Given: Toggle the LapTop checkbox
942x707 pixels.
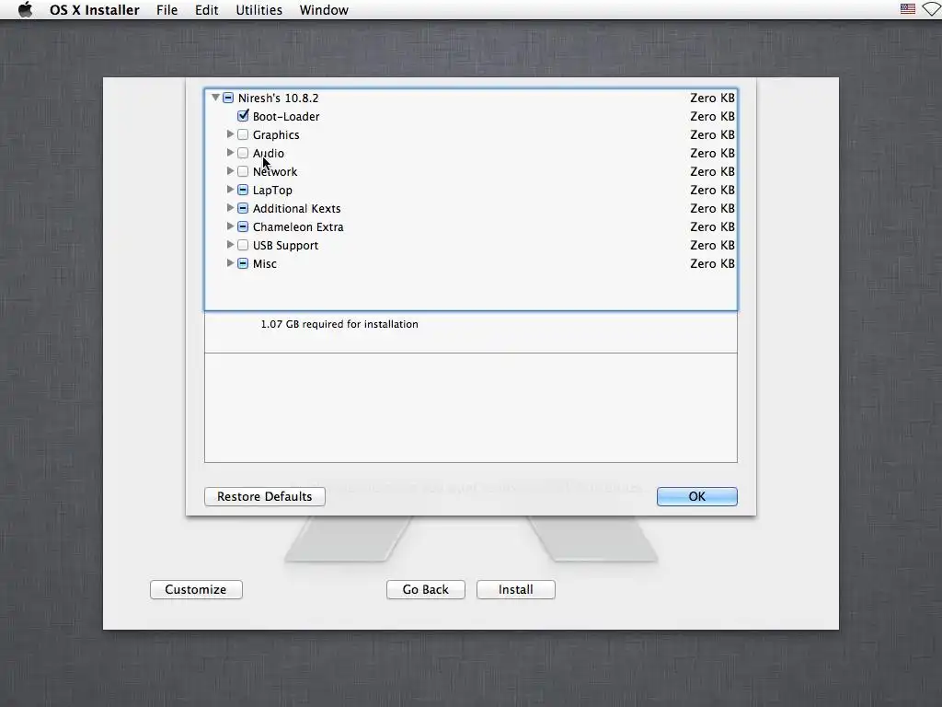Looking at the screenshot, I should (243, 190).
